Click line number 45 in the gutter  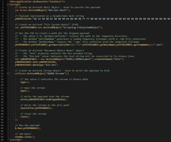click(x=2, y=128)
